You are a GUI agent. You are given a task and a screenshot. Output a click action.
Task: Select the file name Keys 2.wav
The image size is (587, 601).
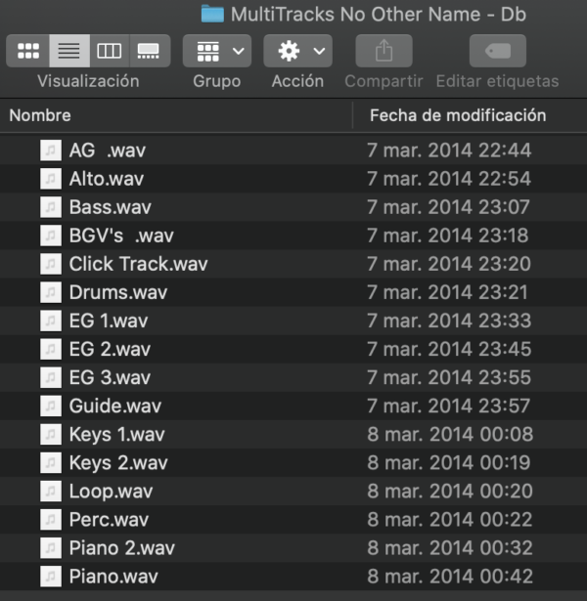[118, 463]
